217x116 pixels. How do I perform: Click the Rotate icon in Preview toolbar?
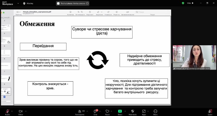coord(108,12)
